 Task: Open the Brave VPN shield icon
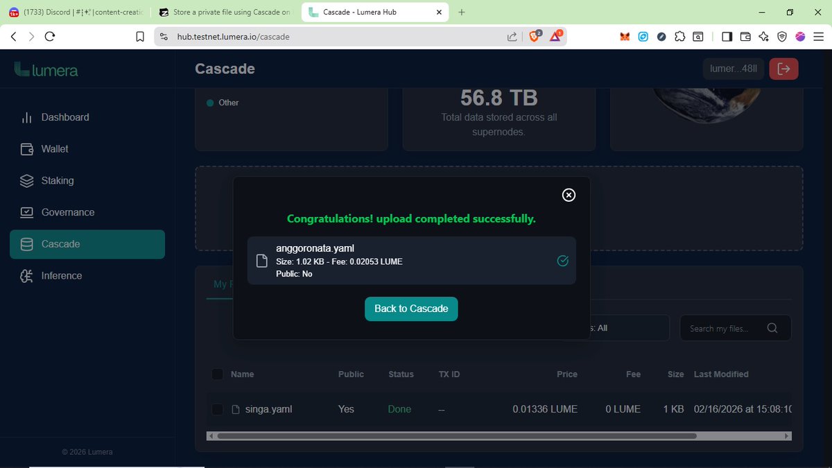[782, 37]
